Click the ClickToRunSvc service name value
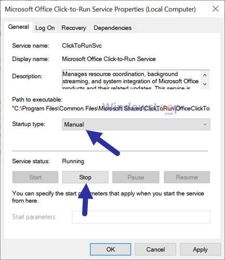The image size is (225, 260). [82, 46]
